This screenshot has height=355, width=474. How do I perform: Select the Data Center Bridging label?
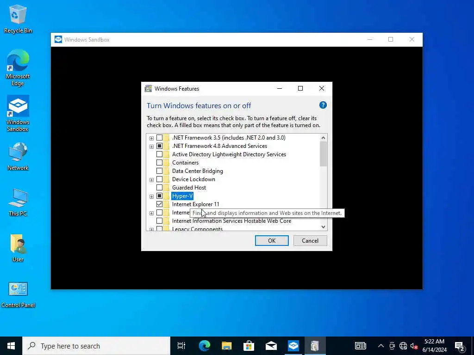[x=197, y=171]
